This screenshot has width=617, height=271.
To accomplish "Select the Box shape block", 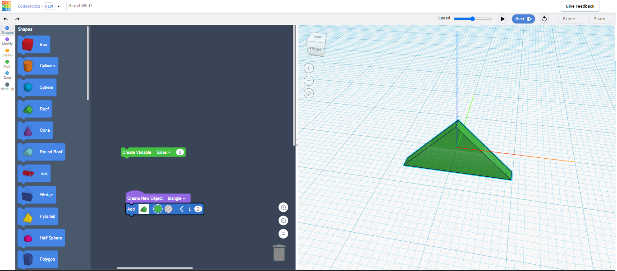I will point(34,45).
